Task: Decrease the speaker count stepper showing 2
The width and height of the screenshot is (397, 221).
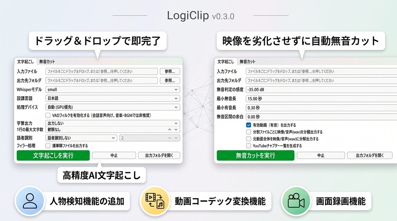Action: pyautogui.click(x=176, y=138)
